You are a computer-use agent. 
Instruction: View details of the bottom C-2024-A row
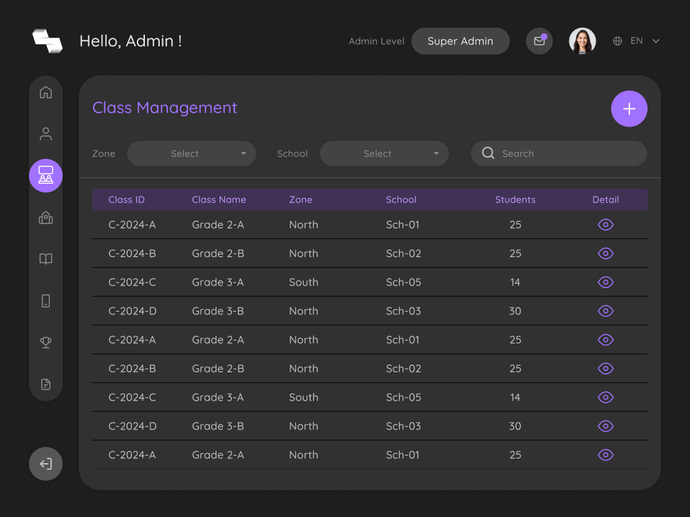pos(606,455)
